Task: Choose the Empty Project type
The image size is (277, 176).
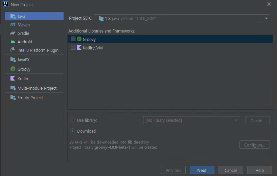Action: [34, 97]
